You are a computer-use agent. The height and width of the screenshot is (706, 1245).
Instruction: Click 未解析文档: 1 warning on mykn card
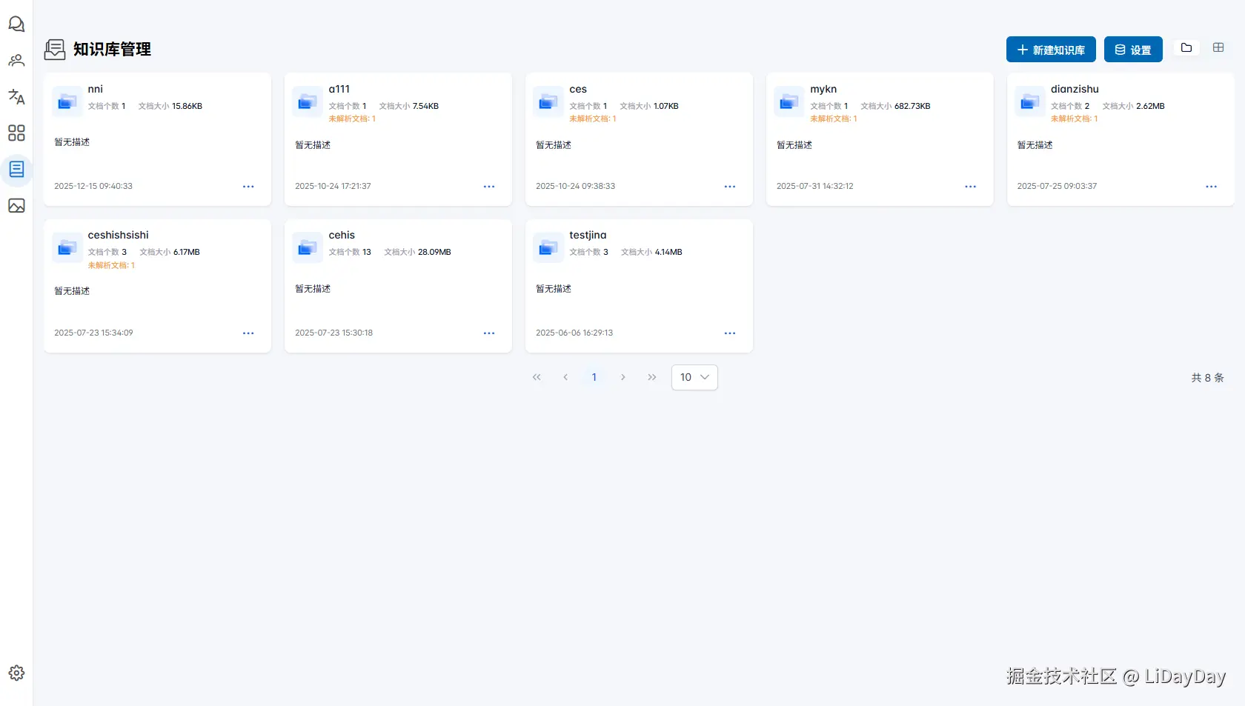point(834,119)
